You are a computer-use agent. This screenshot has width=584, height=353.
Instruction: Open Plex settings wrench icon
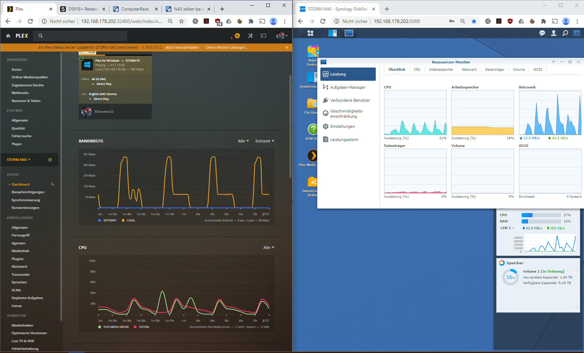tap(250, 36)
